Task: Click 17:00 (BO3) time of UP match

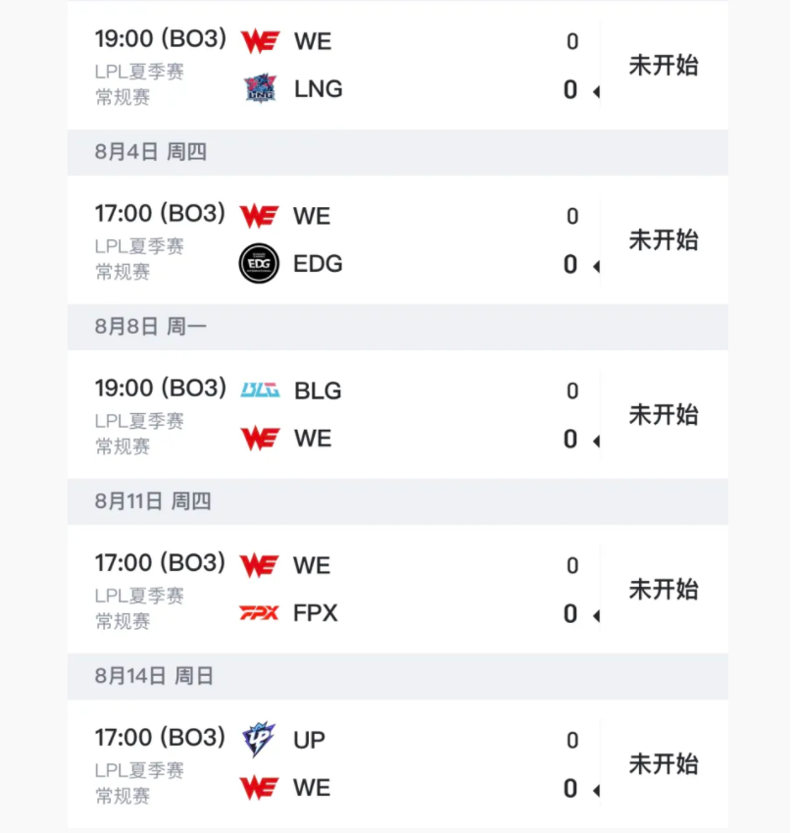Action: click(x=160, y=738)
